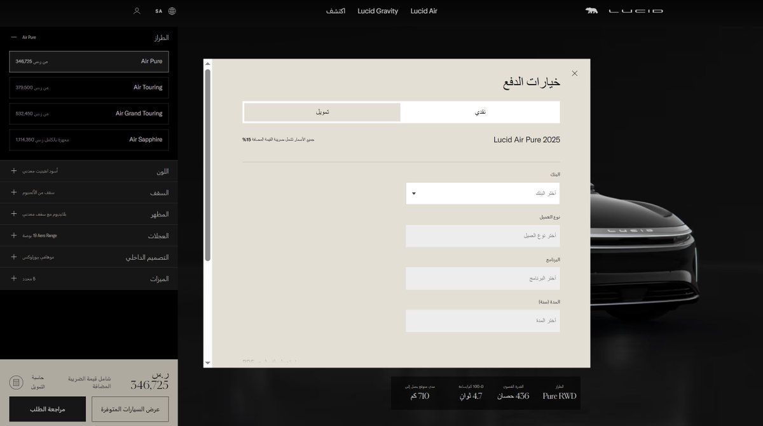Select the Air Pure model option
Screen dimensions: 763x426
pos(89,62)
